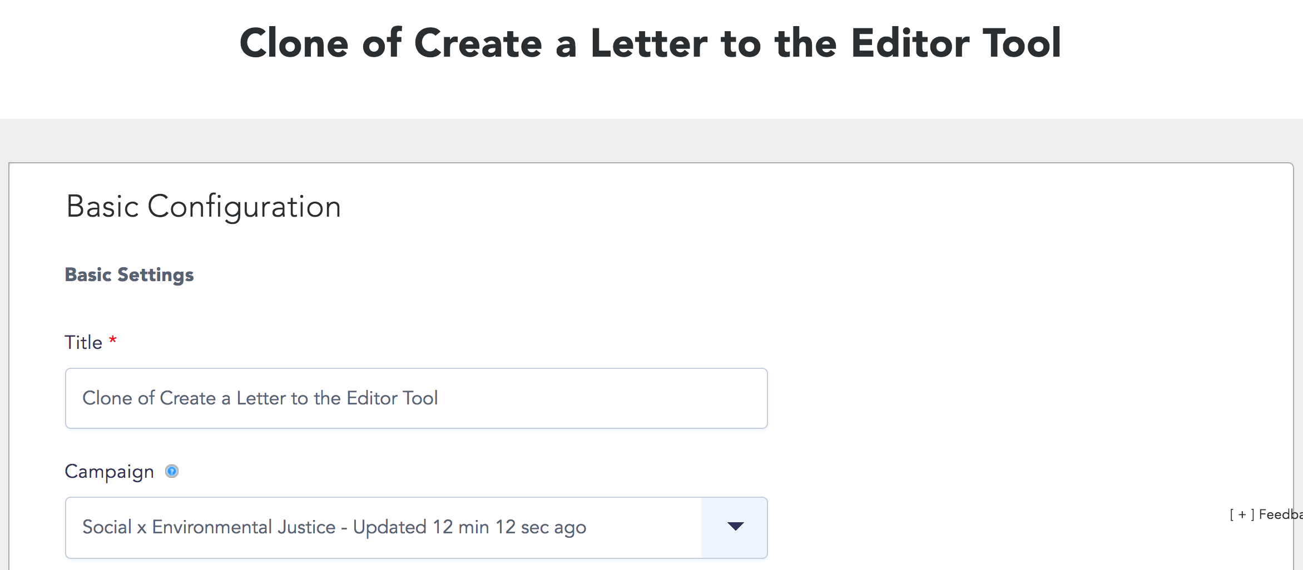Click the red required asterisk
The height and width of the screenshot is (570, 1303).
(x=113, y=339)
